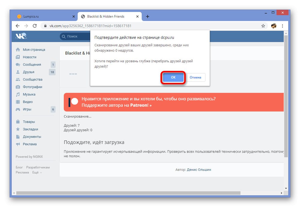Click the star icon beside Закладки
The image size is (300, 207).
18,129
